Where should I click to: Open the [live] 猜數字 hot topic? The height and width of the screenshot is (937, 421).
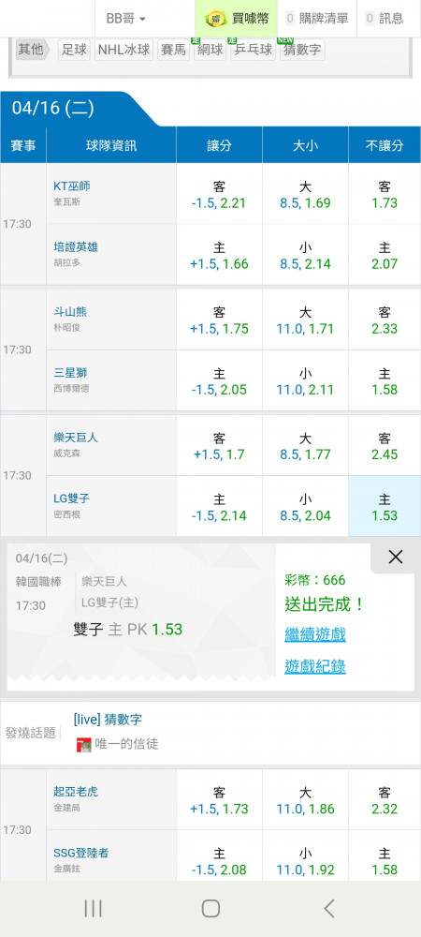(x=108, y=720)
